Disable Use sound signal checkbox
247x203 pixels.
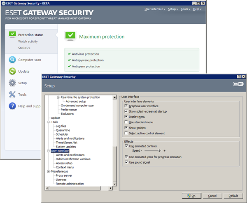point(126,162)
